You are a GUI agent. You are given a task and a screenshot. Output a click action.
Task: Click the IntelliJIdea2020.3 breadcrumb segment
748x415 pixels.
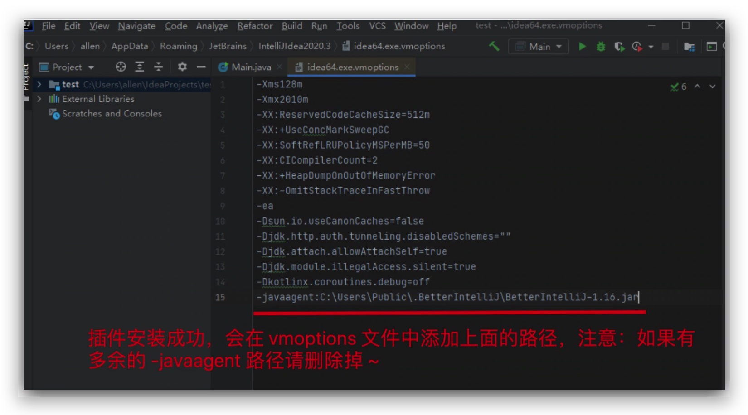(295, 46)
